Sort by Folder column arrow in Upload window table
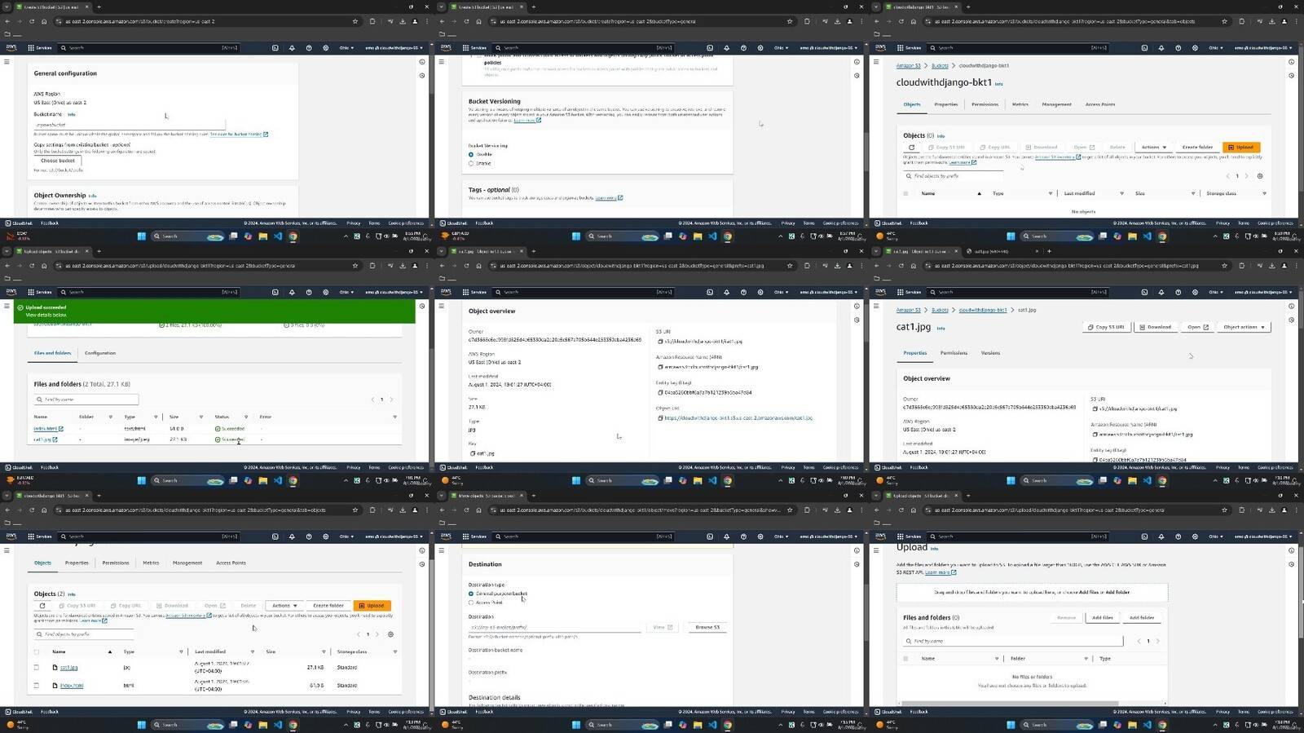The height and width of the screenshot is (733, 1304). (x=1086, y=658)
